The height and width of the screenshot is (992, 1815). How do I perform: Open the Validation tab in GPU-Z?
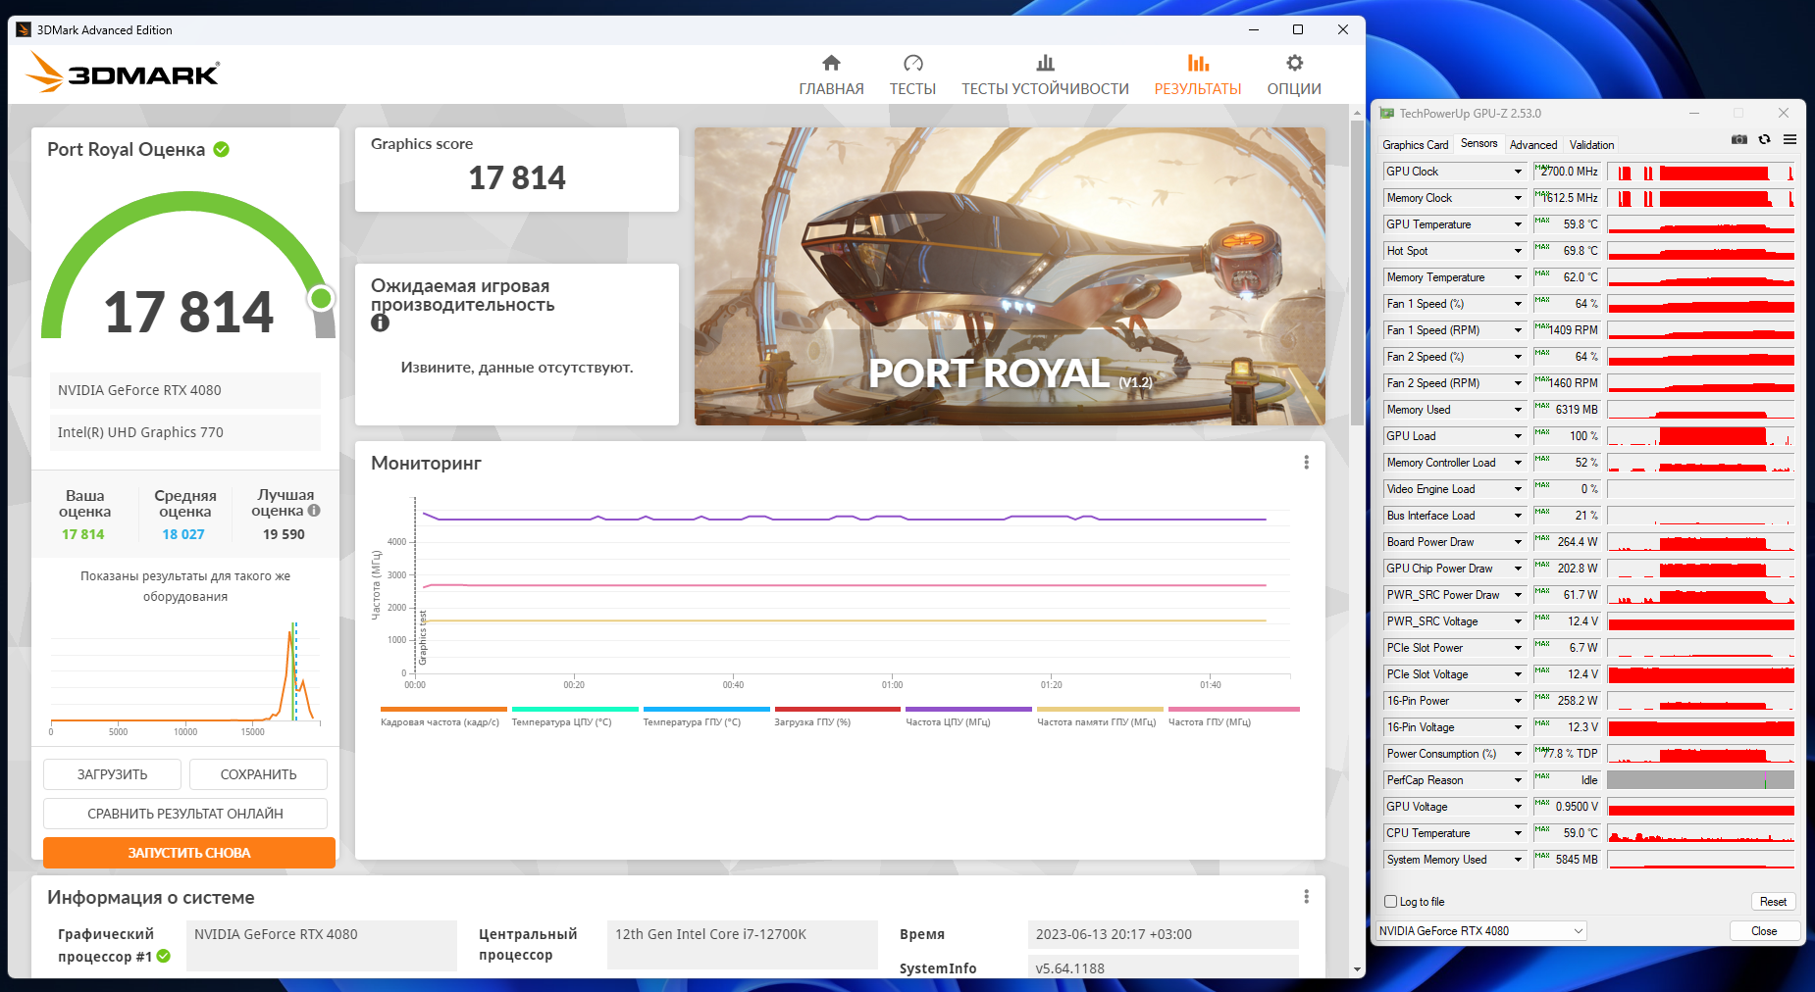1591,145
